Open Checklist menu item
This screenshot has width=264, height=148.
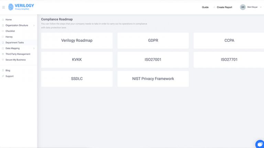(10, 31)
